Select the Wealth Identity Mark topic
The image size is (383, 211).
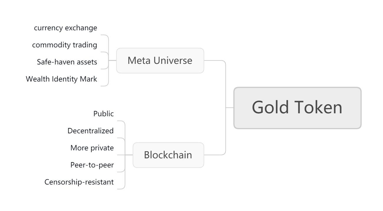tap(61, 79)
